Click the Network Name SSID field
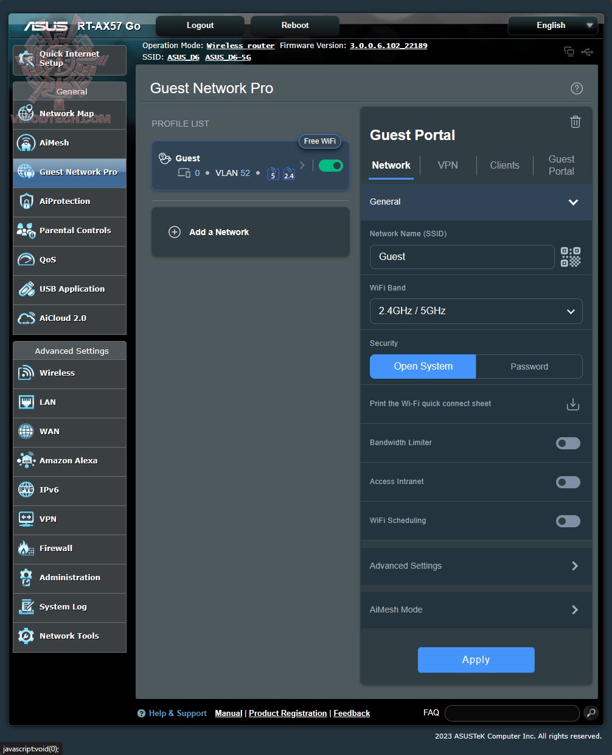Image resolution: width=612 pixels, height=755 pixels. 462,257
